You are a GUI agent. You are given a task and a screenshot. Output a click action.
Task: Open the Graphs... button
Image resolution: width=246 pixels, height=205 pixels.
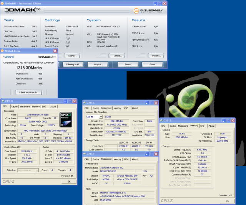98,64
